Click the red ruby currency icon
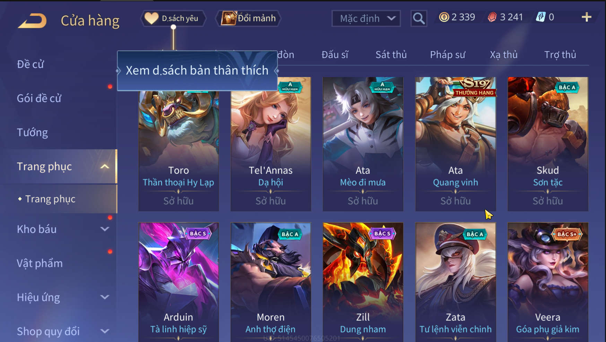 (x=492, y=17)
